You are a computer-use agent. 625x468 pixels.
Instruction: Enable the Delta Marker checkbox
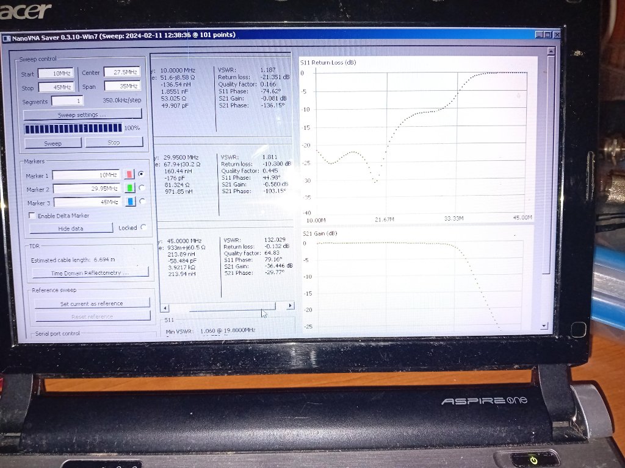pos(32,216)
